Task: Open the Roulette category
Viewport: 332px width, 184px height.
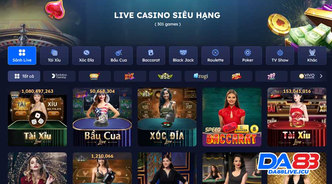Action: tap(215, 56)
